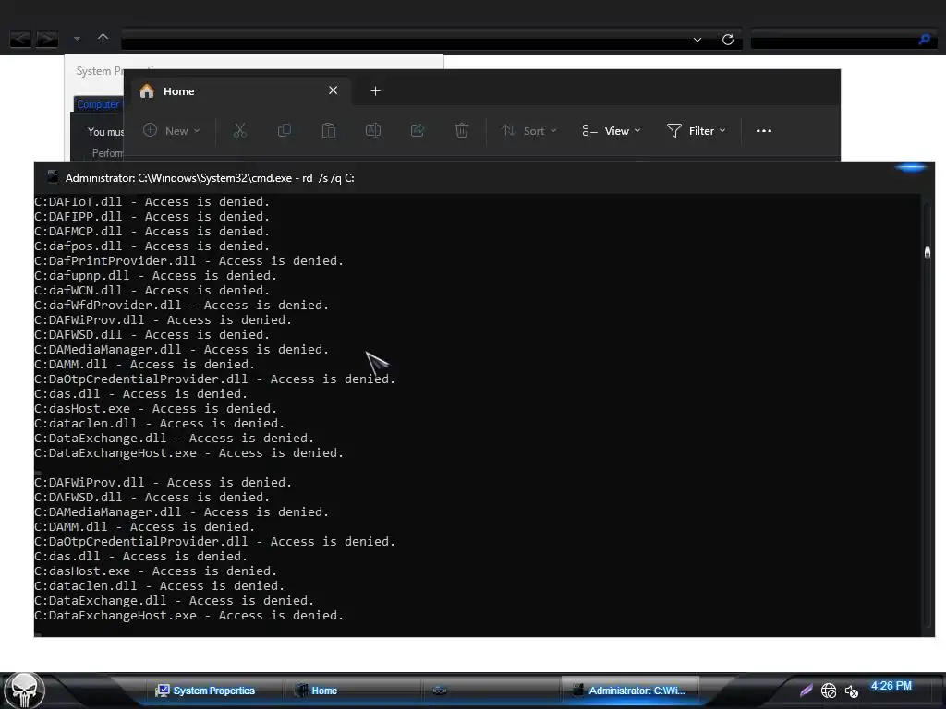Click the line 'C:dafupnp.dll - Access is denied.'

pos(155,275)
